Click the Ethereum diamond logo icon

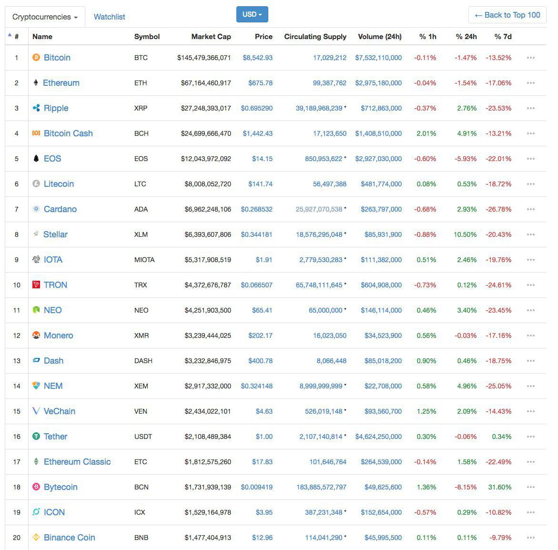pyautogui.click(x=36, y=82)
